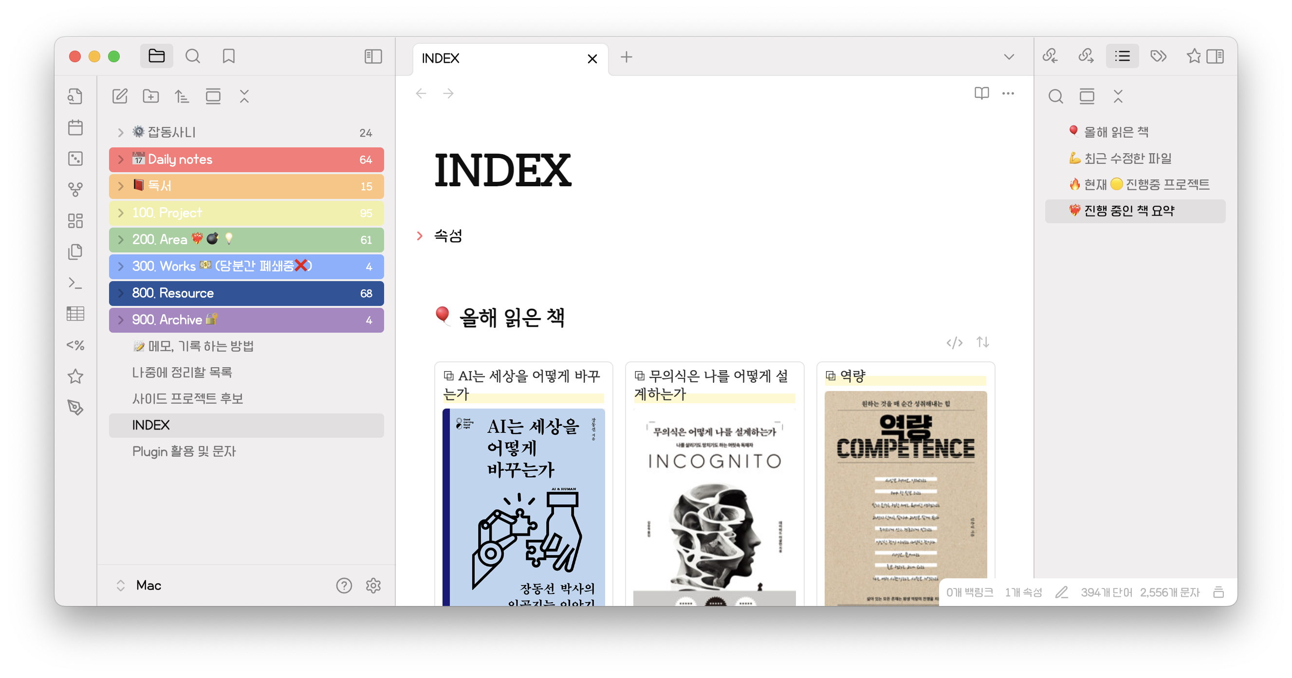
Task: Show outgoing links panel icon
Action: click(1086, 56)
